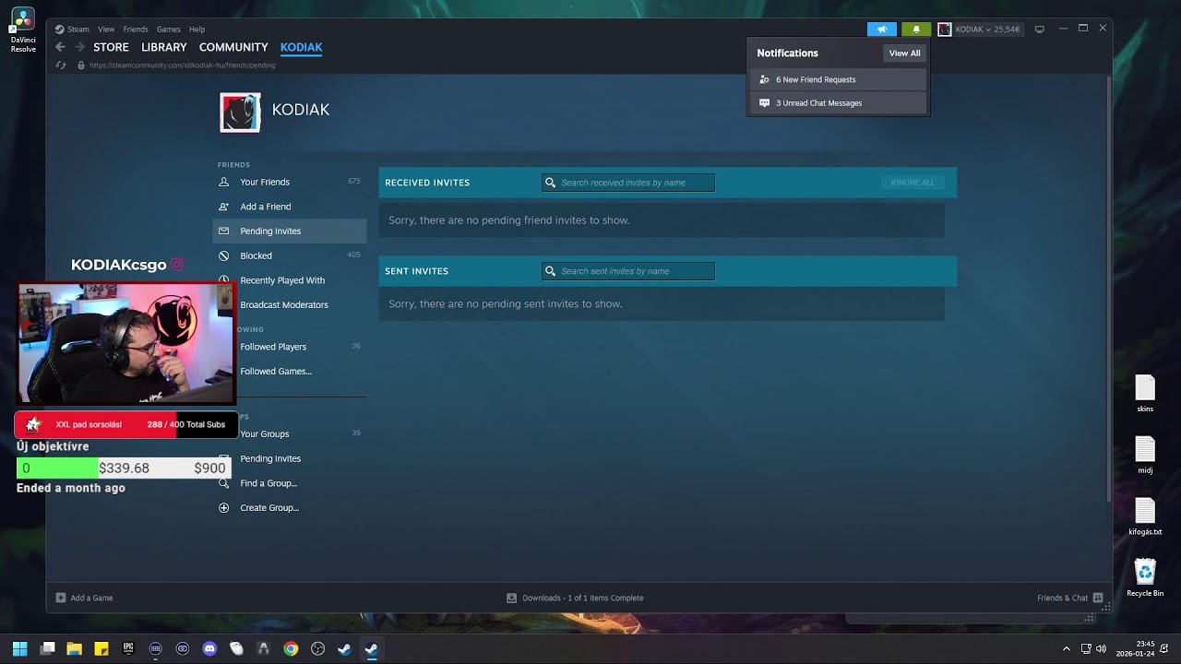The image size is (1181, 664).
Task: Click the Add a Friend icon
Action: click(x=223, y=207)
